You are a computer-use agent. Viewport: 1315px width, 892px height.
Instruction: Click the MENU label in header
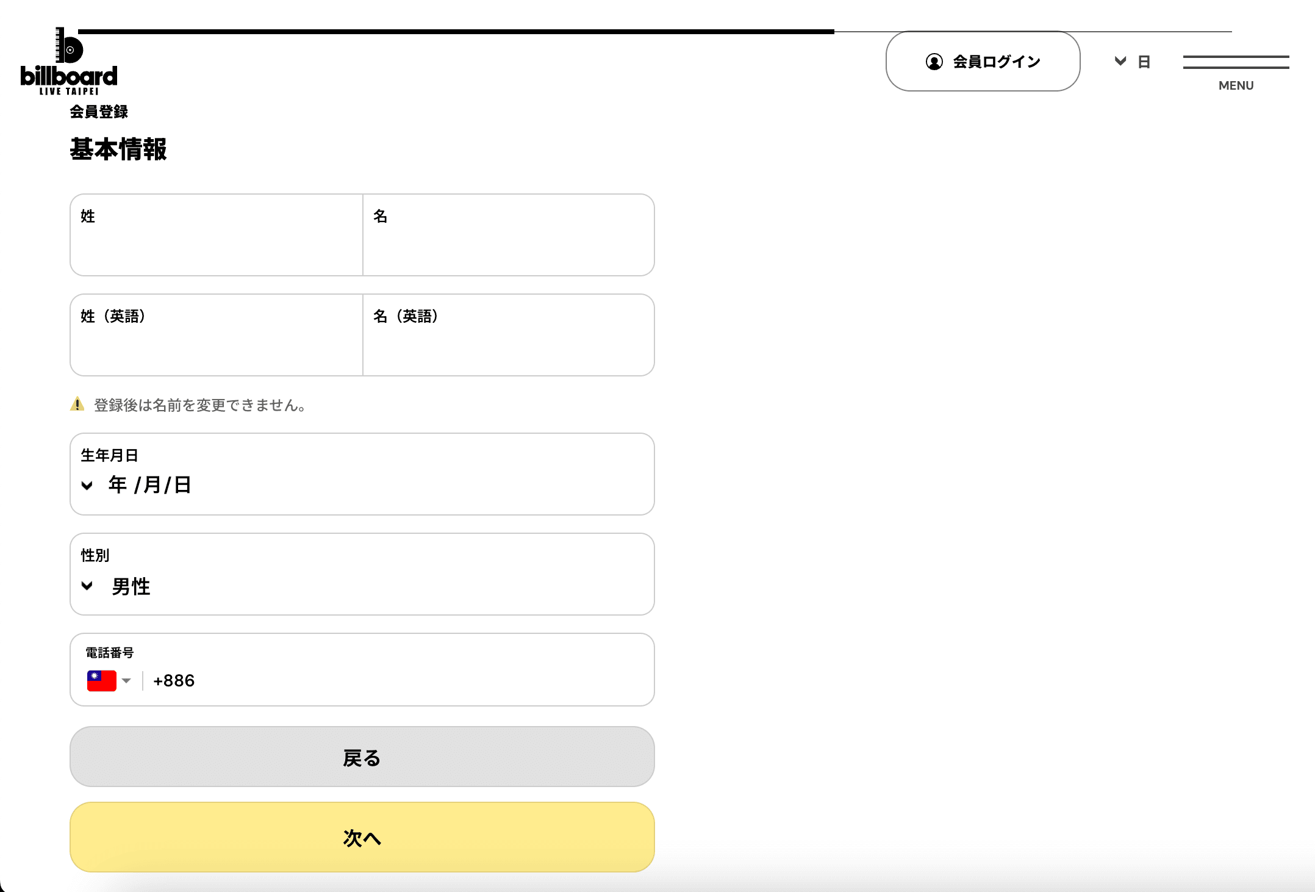click(x=1236, y=86)
